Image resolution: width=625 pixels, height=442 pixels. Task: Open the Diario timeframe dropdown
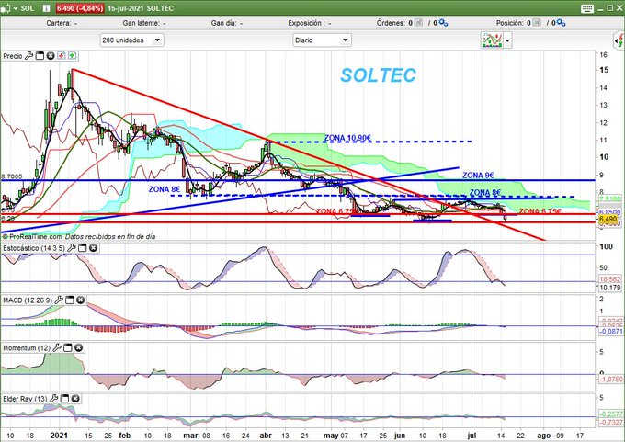[322, 40]
